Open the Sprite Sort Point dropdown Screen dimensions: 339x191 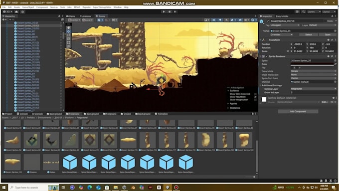(313, 78)
